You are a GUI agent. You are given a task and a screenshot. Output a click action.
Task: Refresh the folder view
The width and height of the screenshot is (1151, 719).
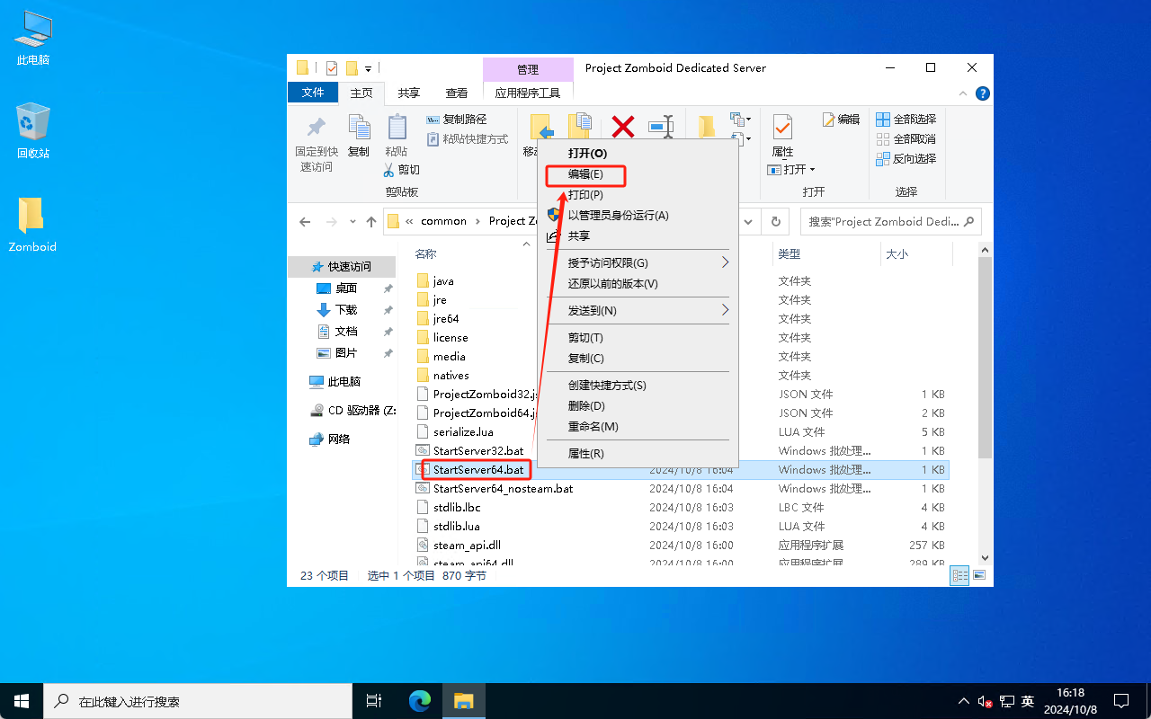pyautogui.click(x=775, y=221)
